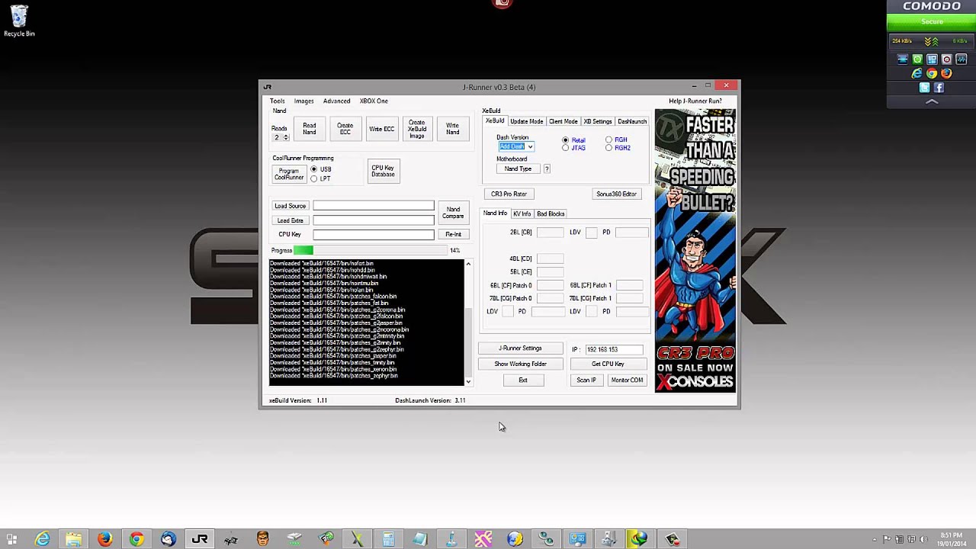Select the Retail console option
The width and height of the screenshot is (976, 549).
click(x=566, y=140)
